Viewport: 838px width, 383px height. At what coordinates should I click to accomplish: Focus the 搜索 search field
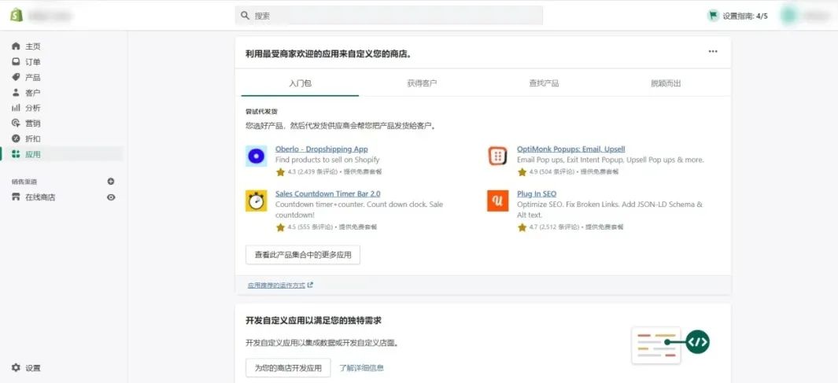tap(389, 15)
